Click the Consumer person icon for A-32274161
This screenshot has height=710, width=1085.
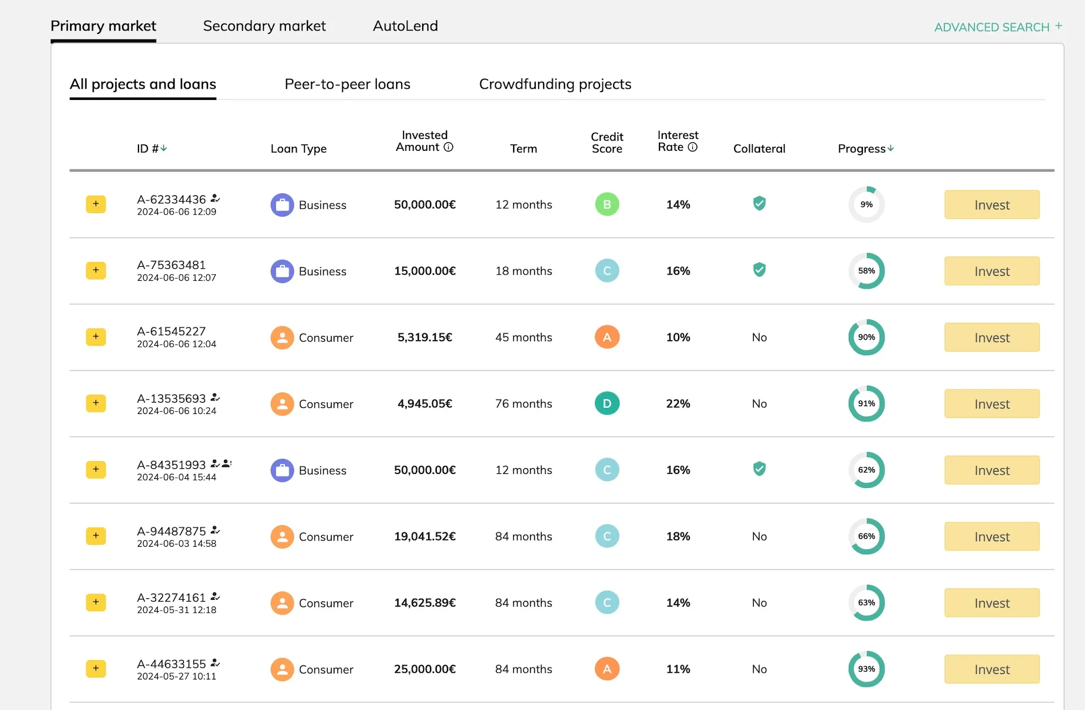tap(282, 603)
